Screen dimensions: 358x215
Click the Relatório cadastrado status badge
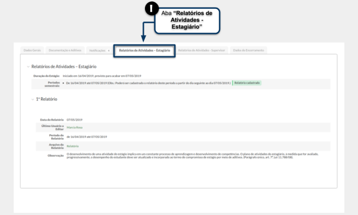click(x=247, y=83)
